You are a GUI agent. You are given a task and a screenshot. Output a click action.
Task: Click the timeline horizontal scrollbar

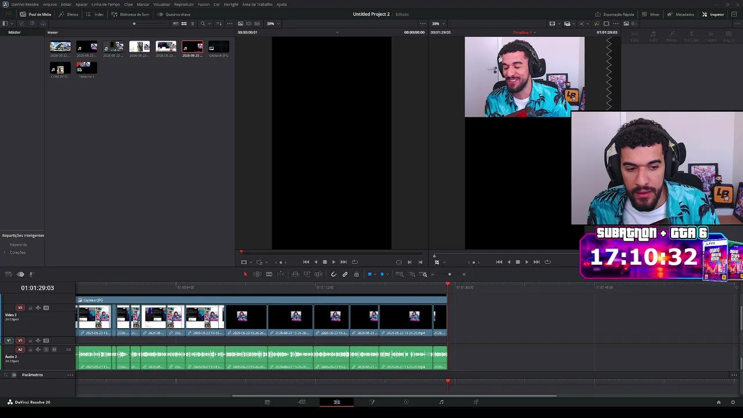click(394, 396)
